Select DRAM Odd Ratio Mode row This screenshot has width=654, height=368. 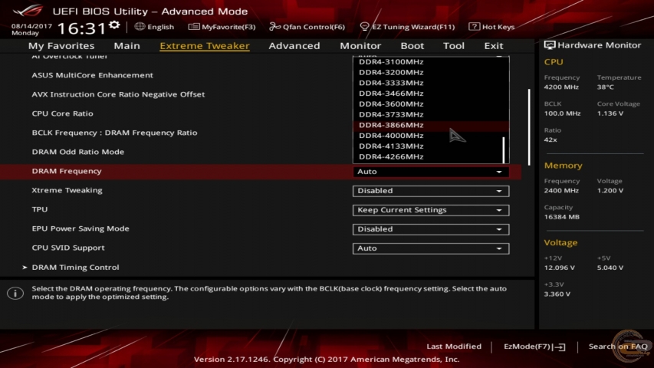(78, 152)
